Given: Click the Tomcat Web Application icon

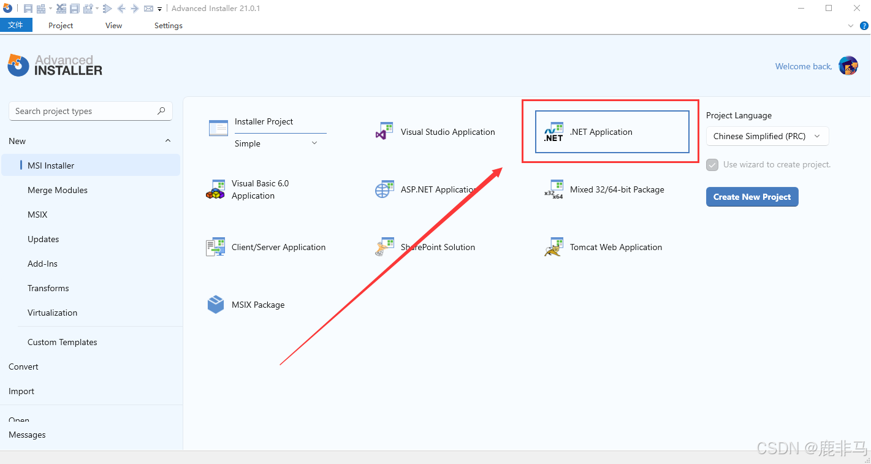Looking at the screenshot, I should coord(553,247).
